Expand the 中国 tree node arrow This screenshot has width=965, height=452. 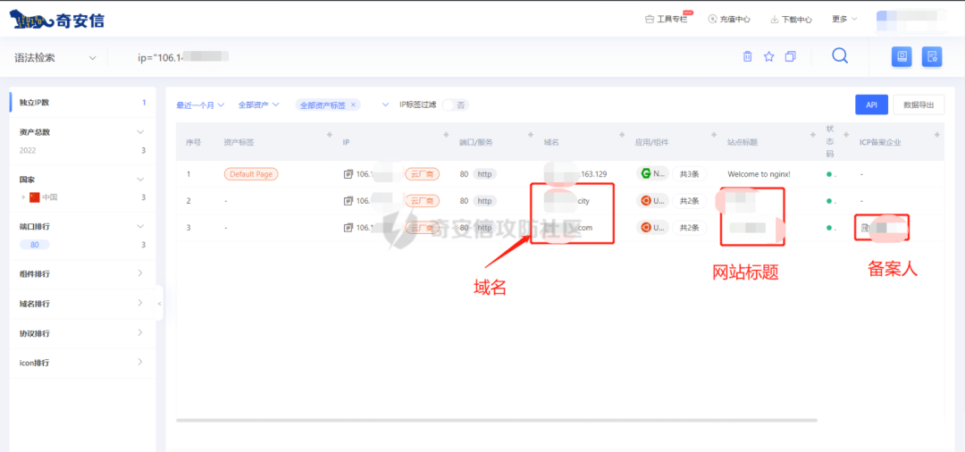point(24,197)
